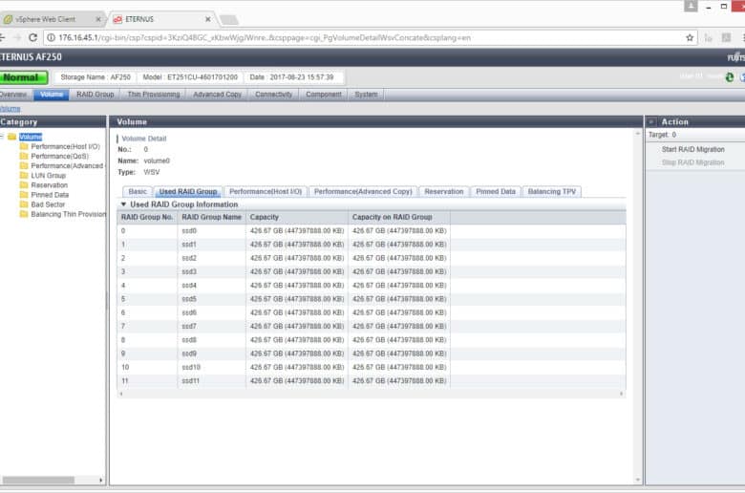
Task: Sort by Capacity column header
Action: coord(297,217)
